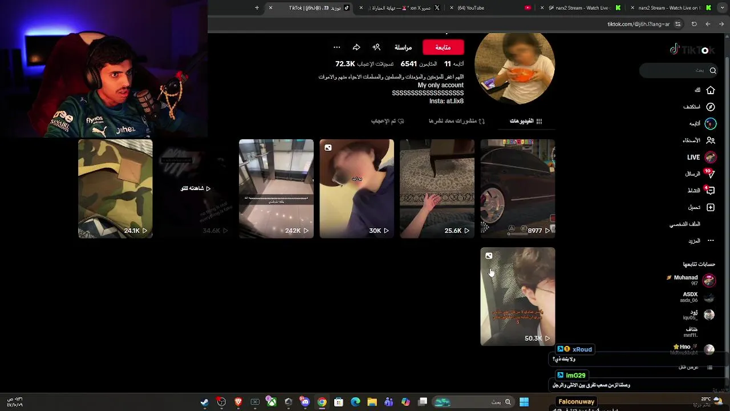Image resolution: width=730 pixels, height=411 pixels.
Task: Open the carpet hand video with 25.6K views
Action: [x=437, y=188]
